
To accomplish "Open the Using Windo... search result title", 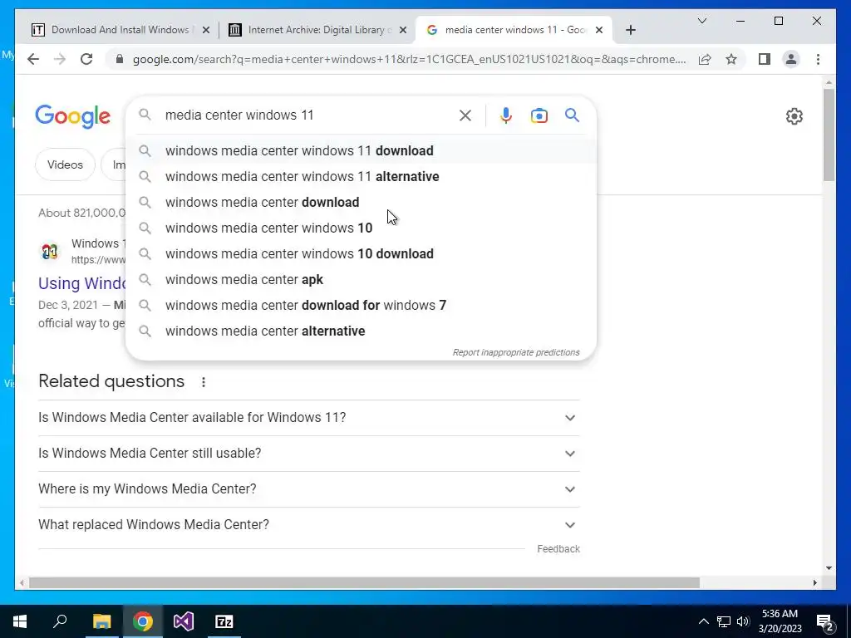I will pos(82,283).
